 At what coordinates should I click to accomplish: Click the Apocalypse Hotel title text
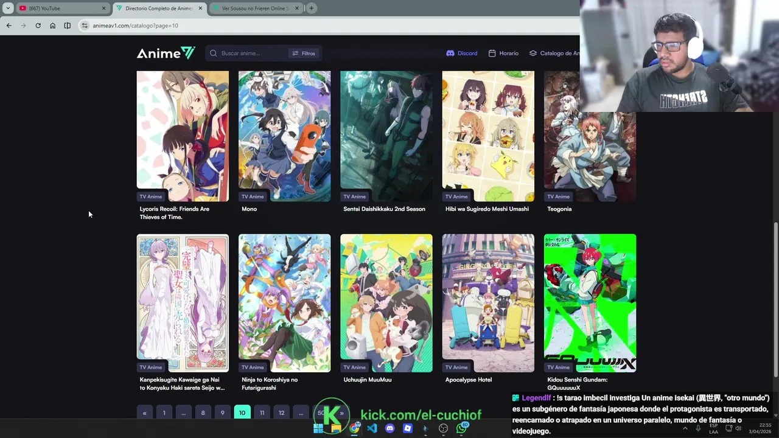coord(469,380)
